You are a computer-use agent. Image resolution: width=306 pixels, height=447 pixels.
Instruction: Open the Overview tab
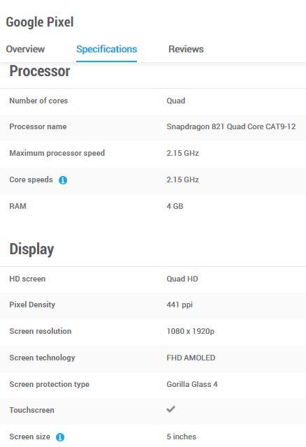pos(25,49)
